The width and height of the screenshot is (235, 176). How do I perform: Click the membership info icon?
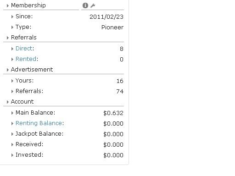point(85,5)
